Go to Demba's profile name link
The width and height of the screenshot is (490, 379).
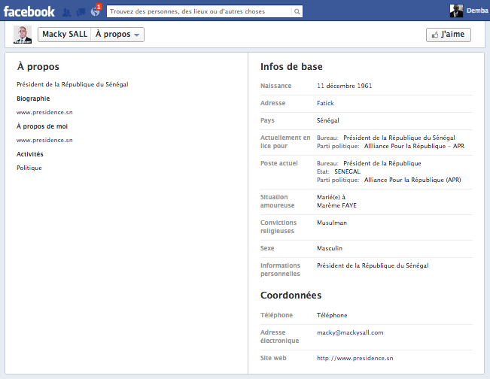tap(477, 11)
